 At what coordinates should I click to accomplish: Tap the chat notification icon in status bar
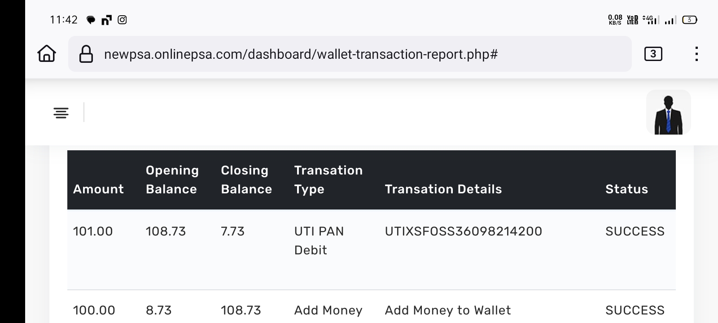click(91, 20)
